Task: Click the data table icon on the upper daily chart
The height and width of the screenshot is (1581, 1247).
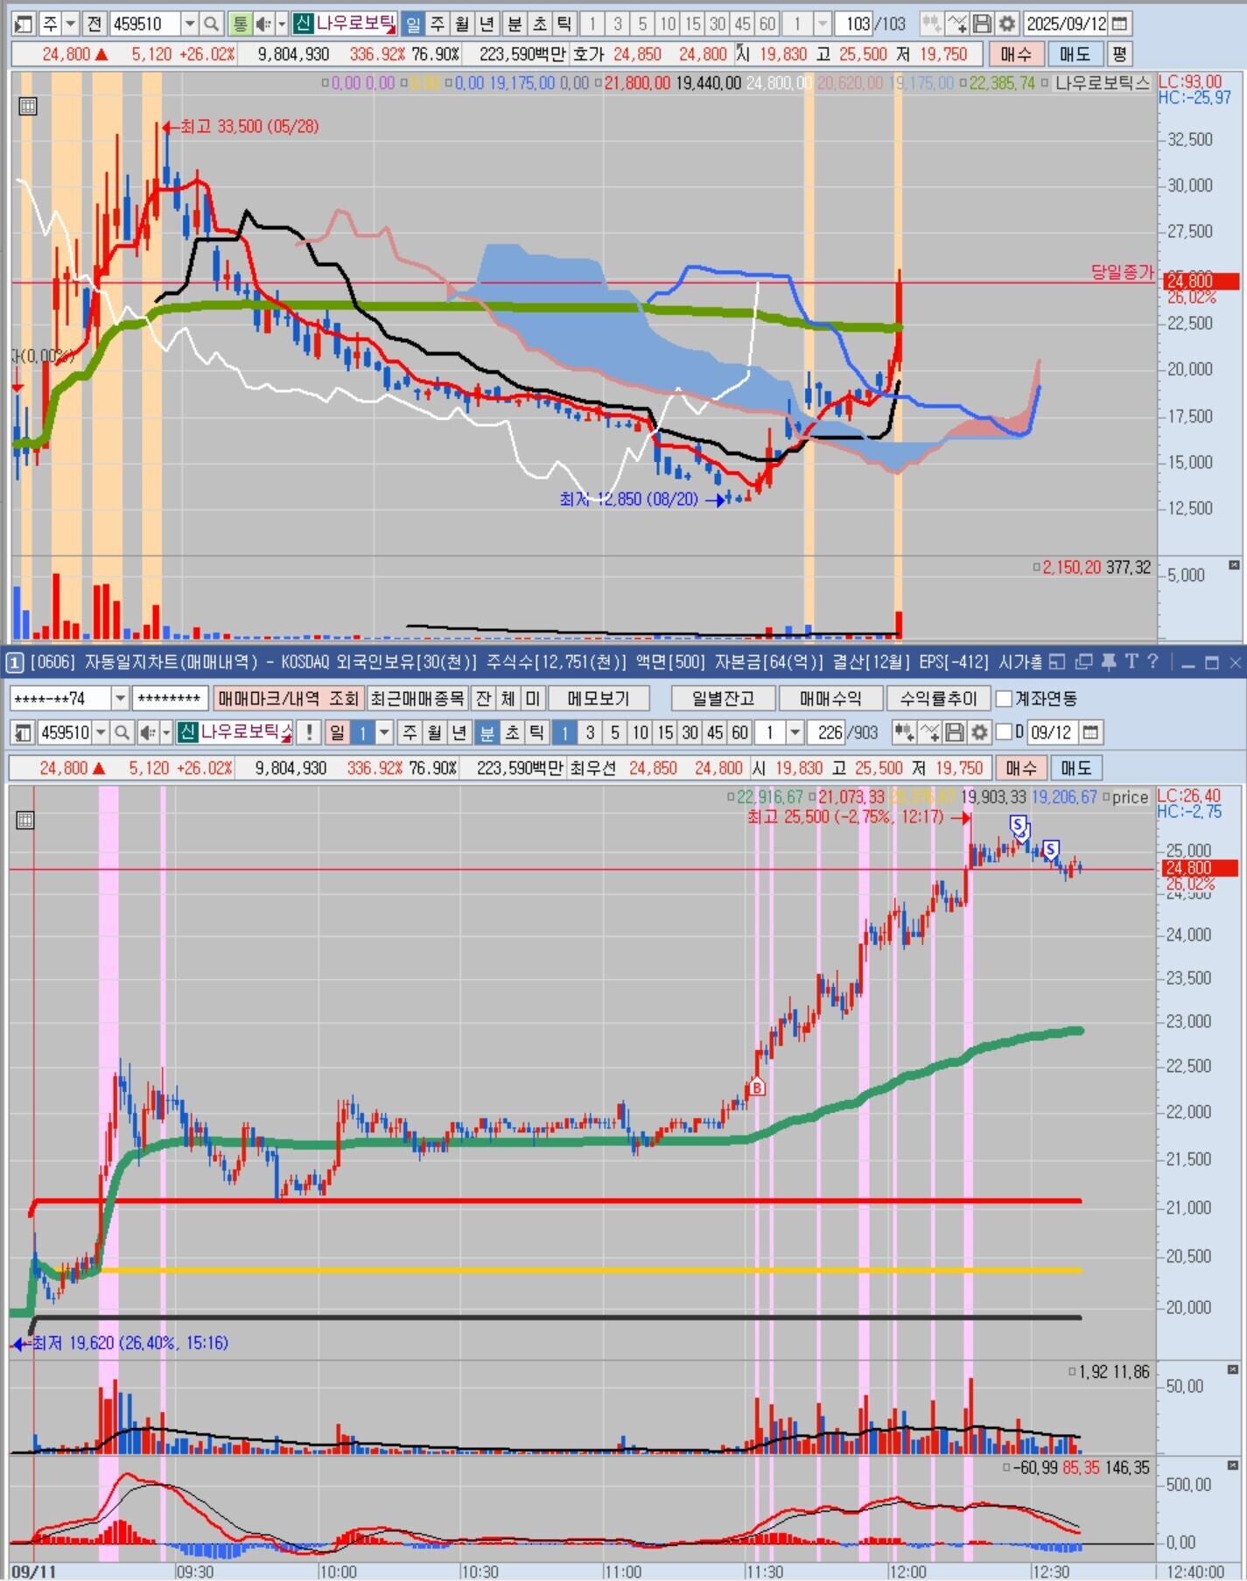Action: pos(28,107)
